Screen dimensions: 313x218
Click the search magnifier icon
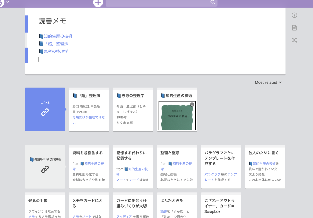(213, 2)
